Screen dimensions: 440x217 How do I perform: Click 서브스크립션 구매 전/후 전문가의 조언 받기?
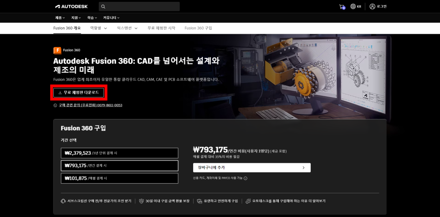(99, 201)
